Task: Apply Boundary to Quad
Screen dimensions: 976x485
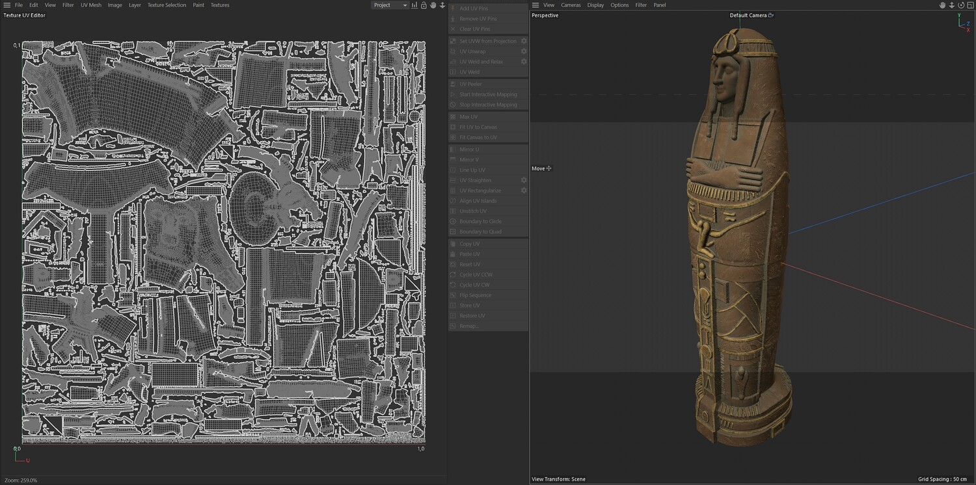Action: click(488, 231)
